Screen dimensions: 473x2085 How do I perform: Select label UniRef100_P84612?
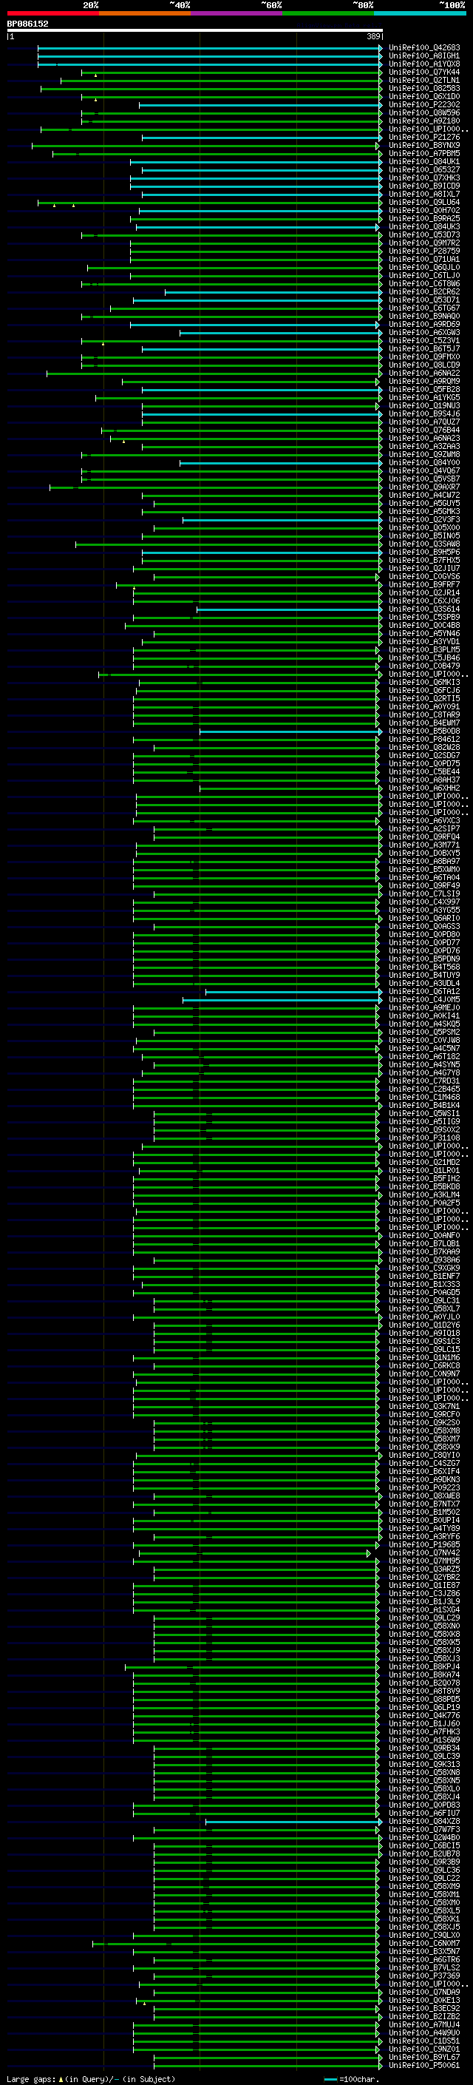pos(424,739)
